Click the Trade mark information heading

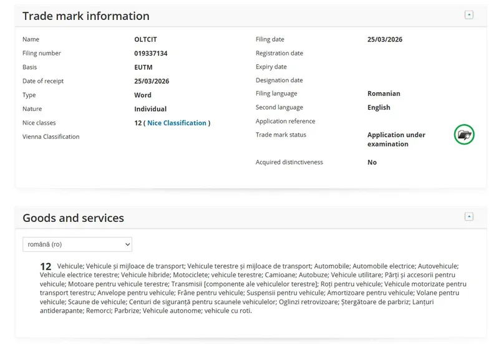(x=86, y=16)
